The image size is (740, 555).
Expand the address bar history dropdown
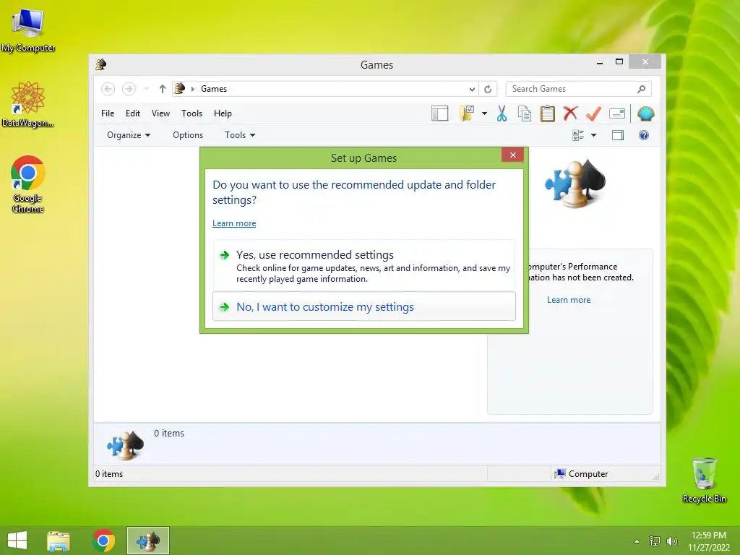point(472,89)
